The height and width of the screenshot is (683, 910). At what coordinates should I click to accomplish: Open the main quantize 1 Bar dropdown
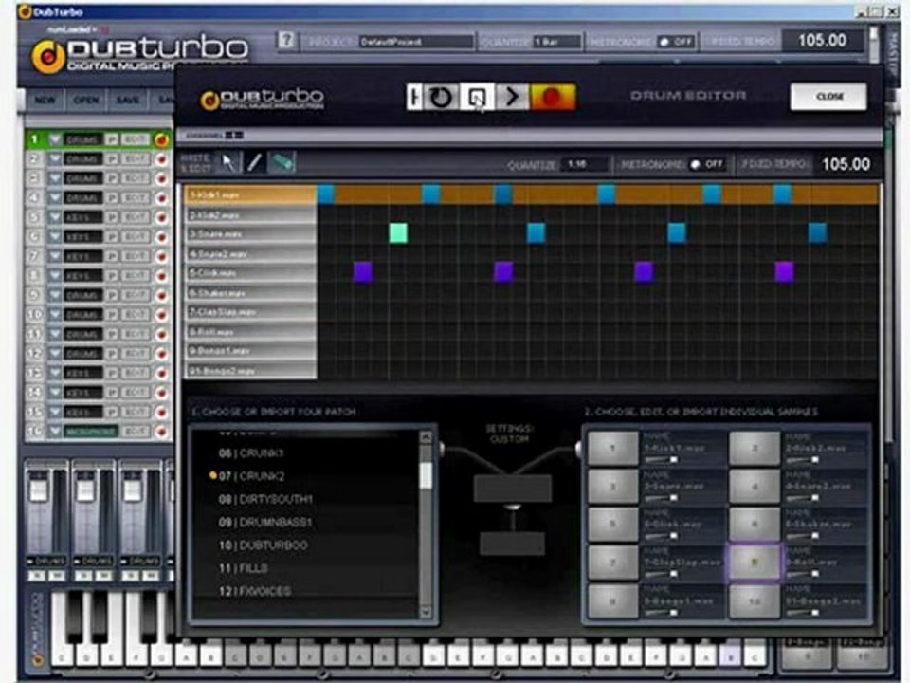pyautogui.click(x=557, y=42)
